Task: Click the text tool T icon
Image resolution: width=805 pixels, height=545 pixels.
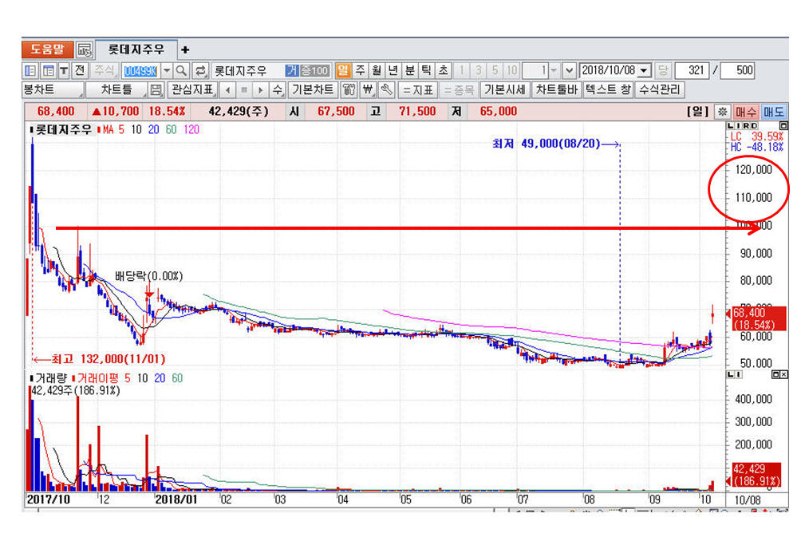Action: click(x=63, y=70)
